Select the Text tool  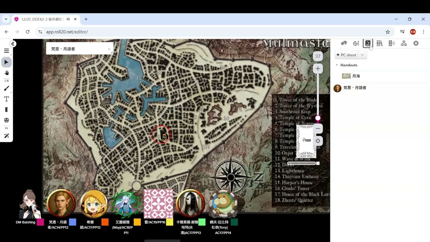click(x=6, y=99)
